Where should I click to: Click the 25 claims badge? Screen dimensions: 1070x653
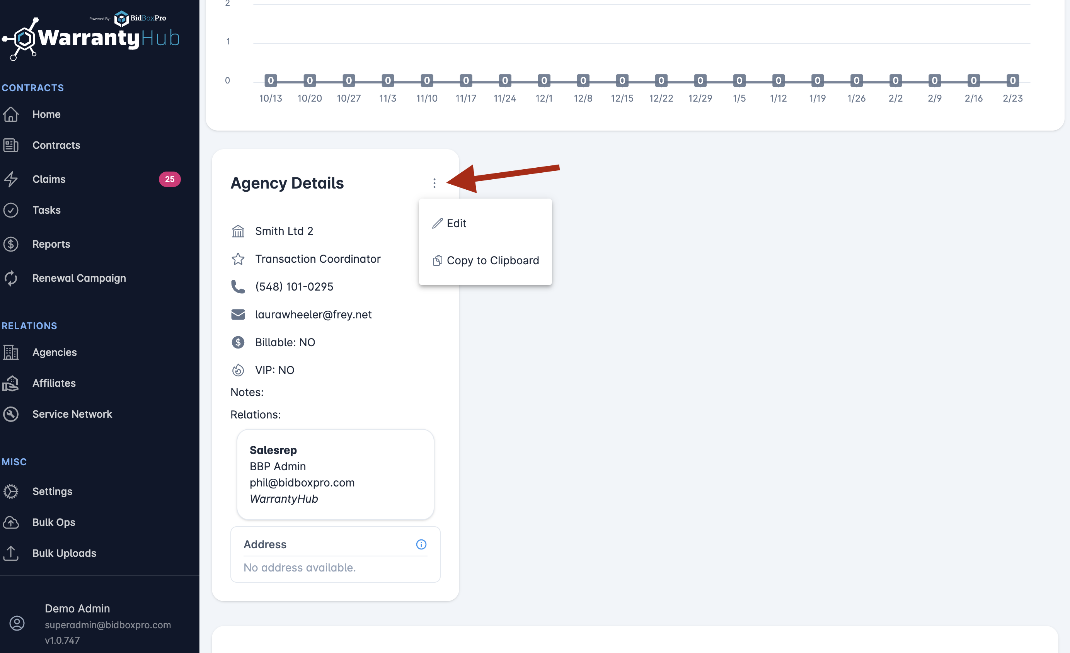[169, 179]
